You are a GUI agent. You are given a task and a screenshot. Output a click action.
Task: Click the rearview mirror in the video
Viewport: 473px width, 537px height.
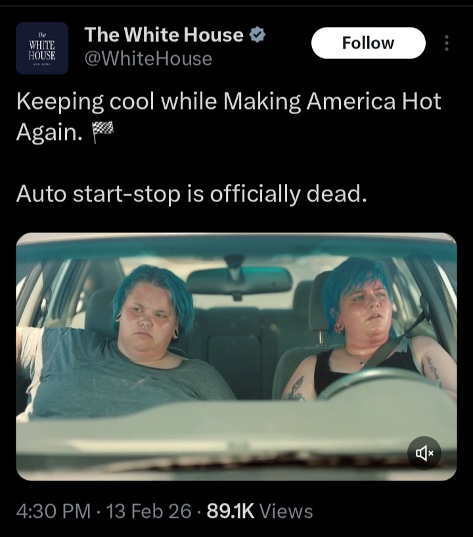[x=239, y=281]
